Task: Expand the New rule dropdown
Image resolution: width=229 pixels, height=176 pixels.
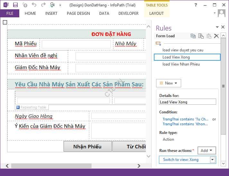Action: pyautogui.click(x=169, y=83)
